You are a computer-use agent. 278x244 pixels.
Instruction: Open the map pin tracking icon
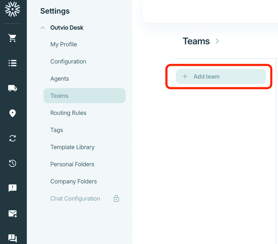tap(12, 113)
